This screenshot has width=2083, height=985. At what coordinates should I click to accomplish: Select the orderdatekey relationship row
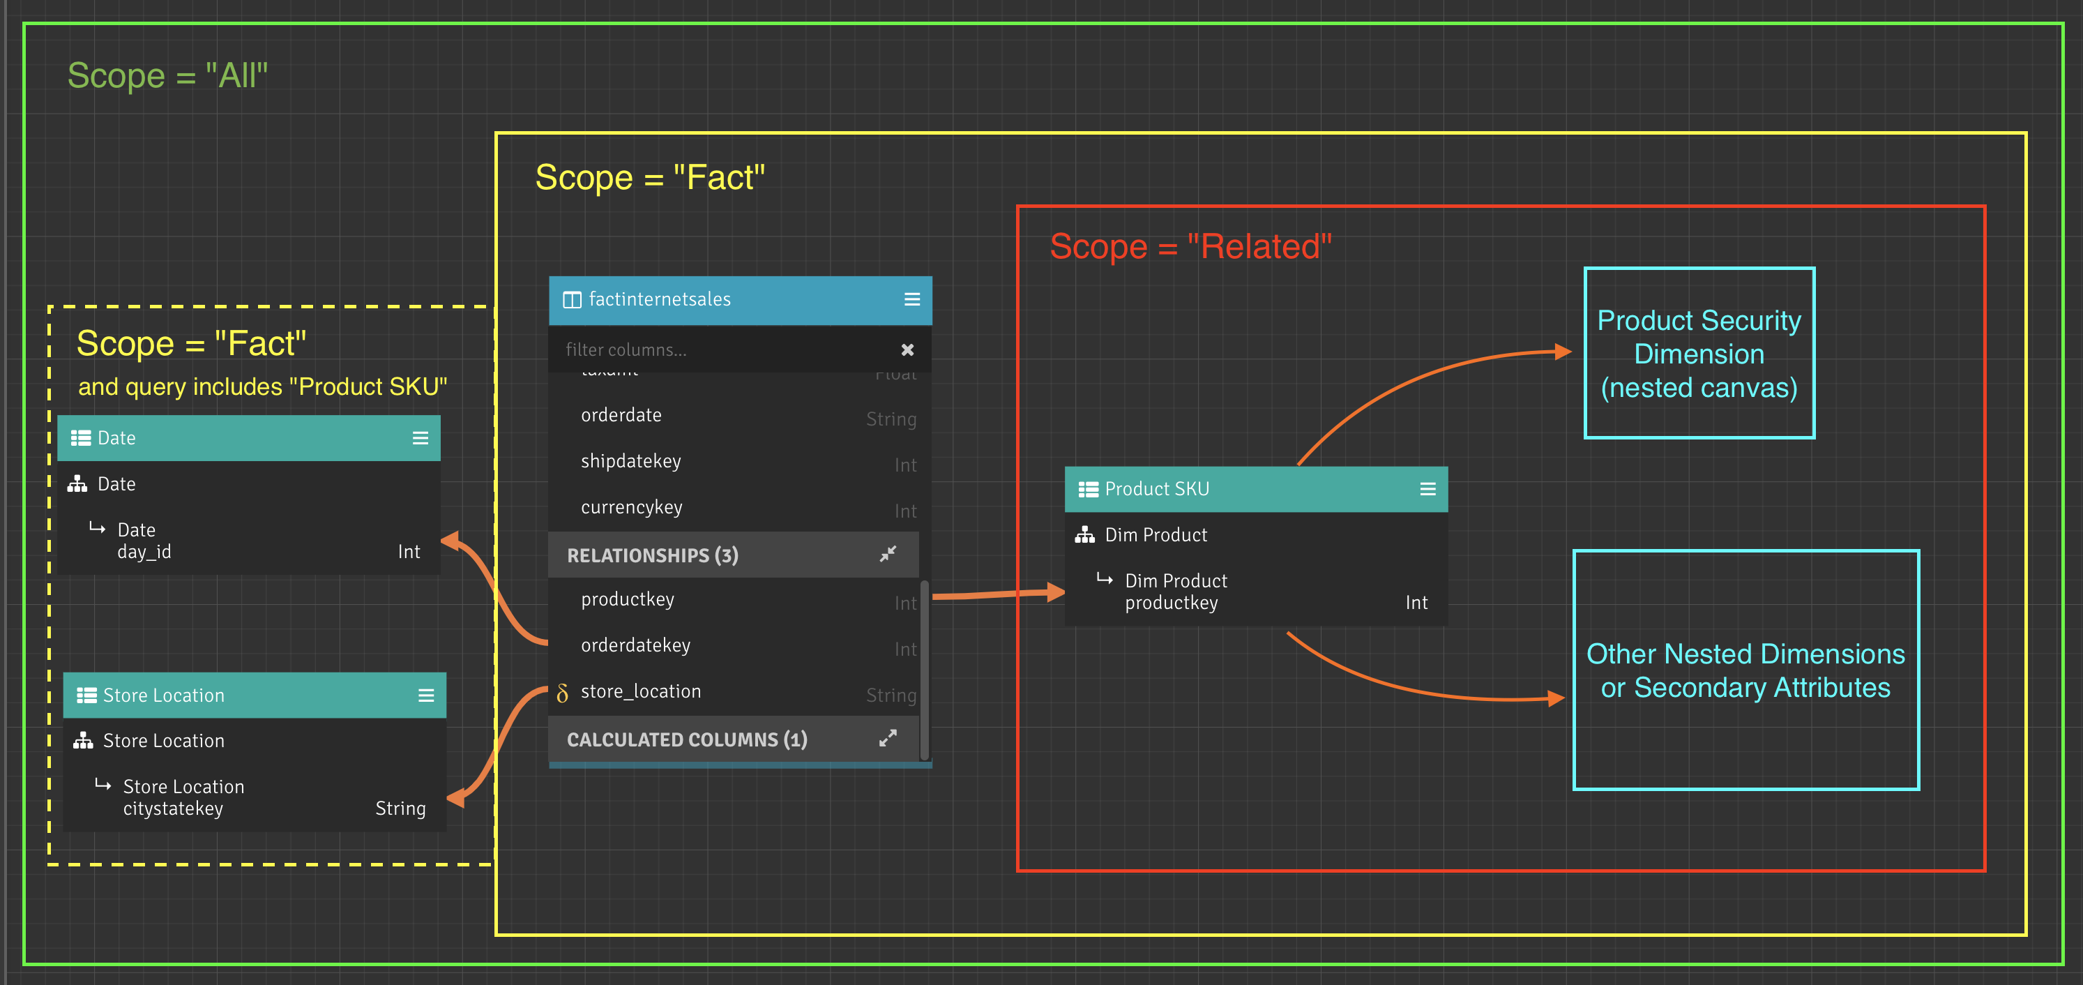point(734,646)
